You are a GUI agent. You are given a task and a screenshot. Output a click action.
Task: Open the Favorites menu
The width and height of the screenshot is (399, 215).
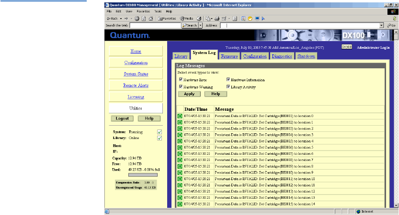pos(143,11)
